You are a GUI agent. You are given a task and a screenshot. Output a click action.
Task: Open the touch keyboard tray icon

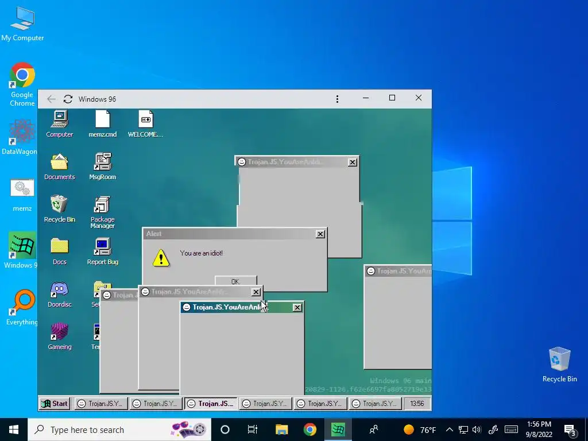[511, 430]
